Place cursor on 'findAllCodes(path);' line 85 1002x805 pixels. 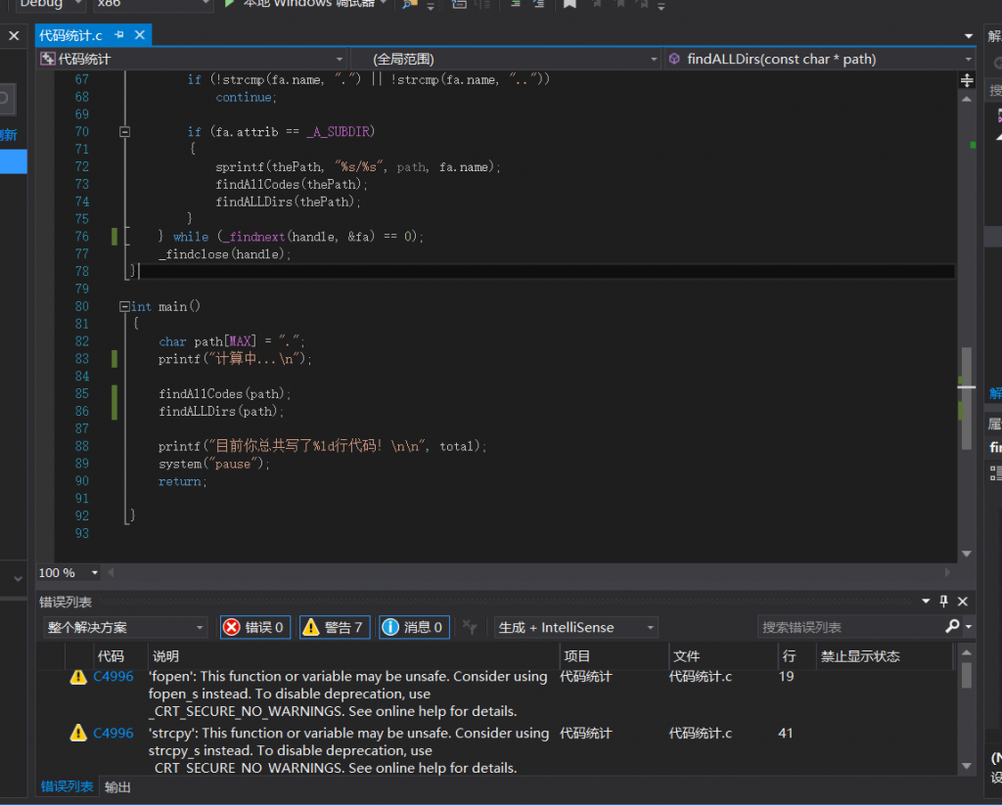[x=225, y=394]
